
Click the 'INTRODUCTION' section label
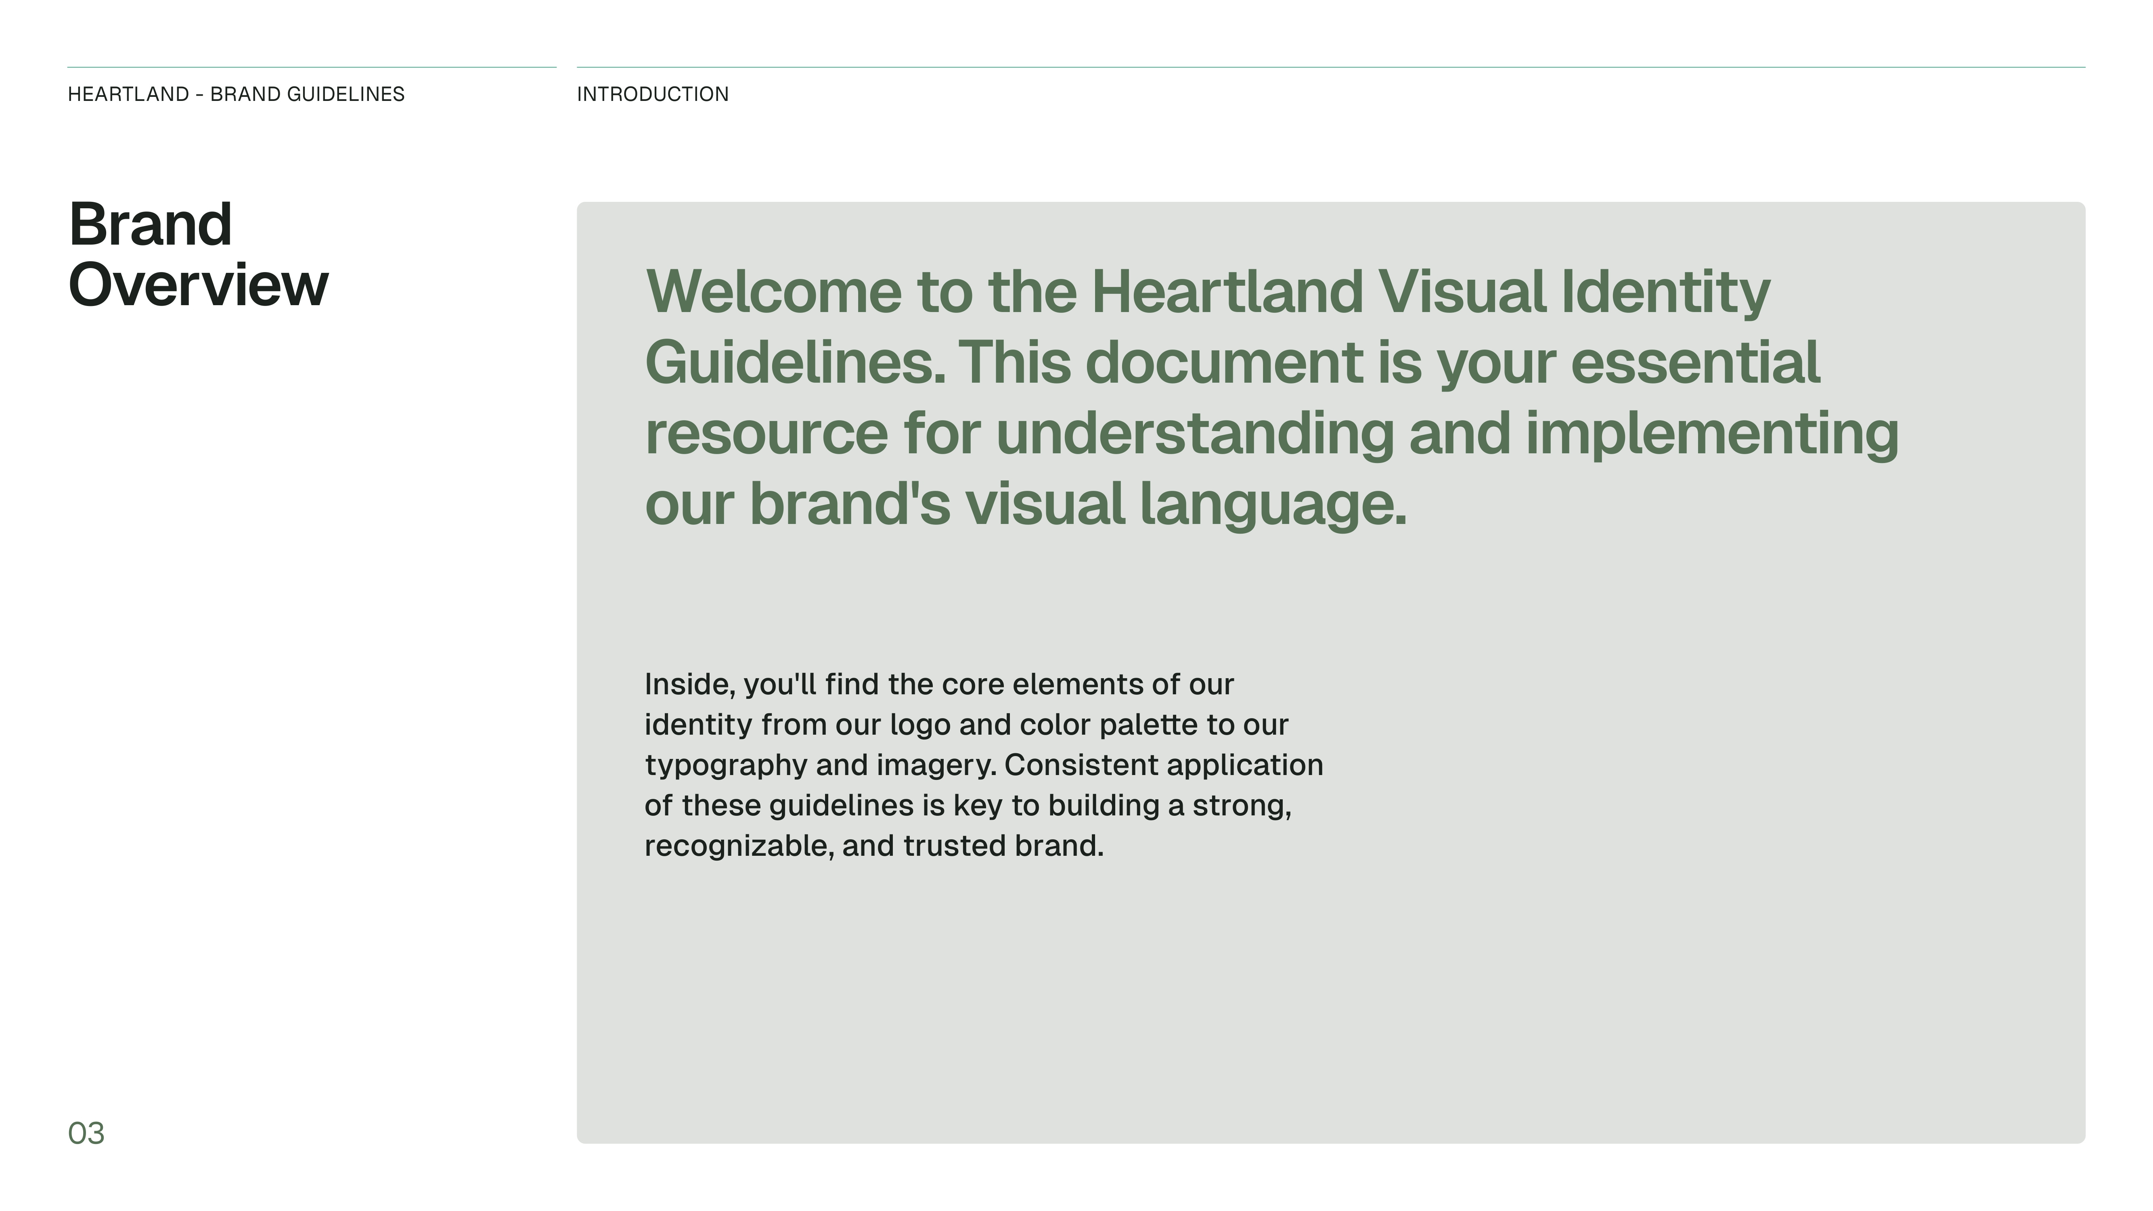653,94
